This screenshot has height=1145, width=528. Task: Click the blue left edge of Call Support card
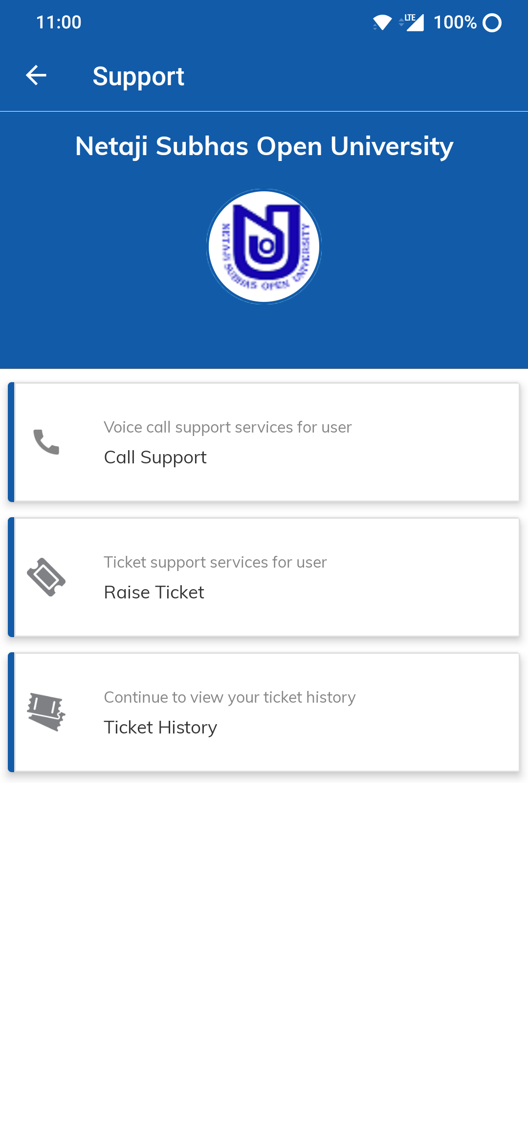tap(11, 442)
